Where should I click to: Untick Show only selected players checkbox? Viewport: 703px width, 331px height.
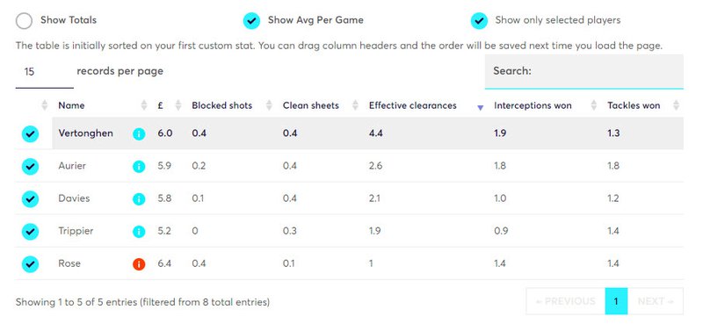[479, 20]
